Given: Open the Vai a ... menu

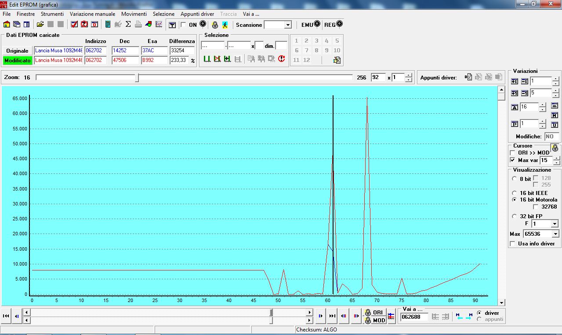Looking at the screenshot, I should click(x=251, y=14).
